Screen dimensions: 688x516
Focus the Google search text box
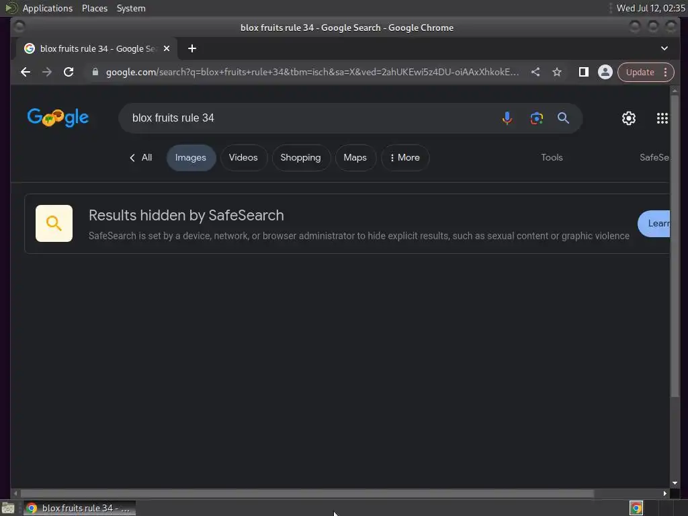(x=307, y=118)
